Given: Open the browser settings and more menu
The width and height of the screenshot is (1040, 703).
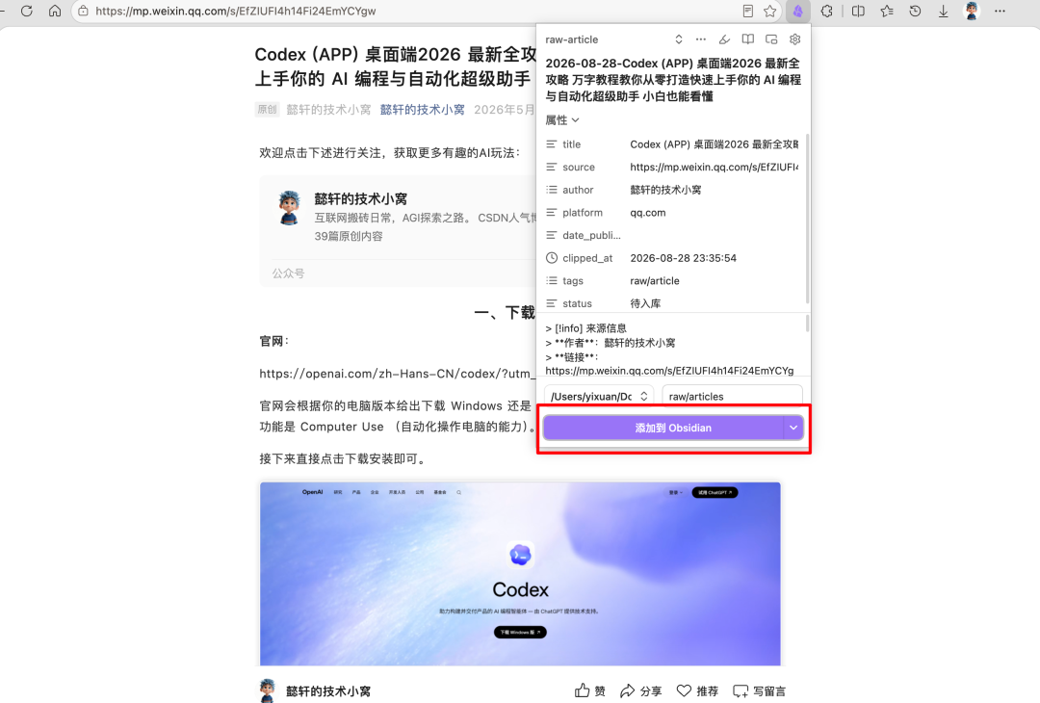Looking at the screenshot, I should [1001, 11].
